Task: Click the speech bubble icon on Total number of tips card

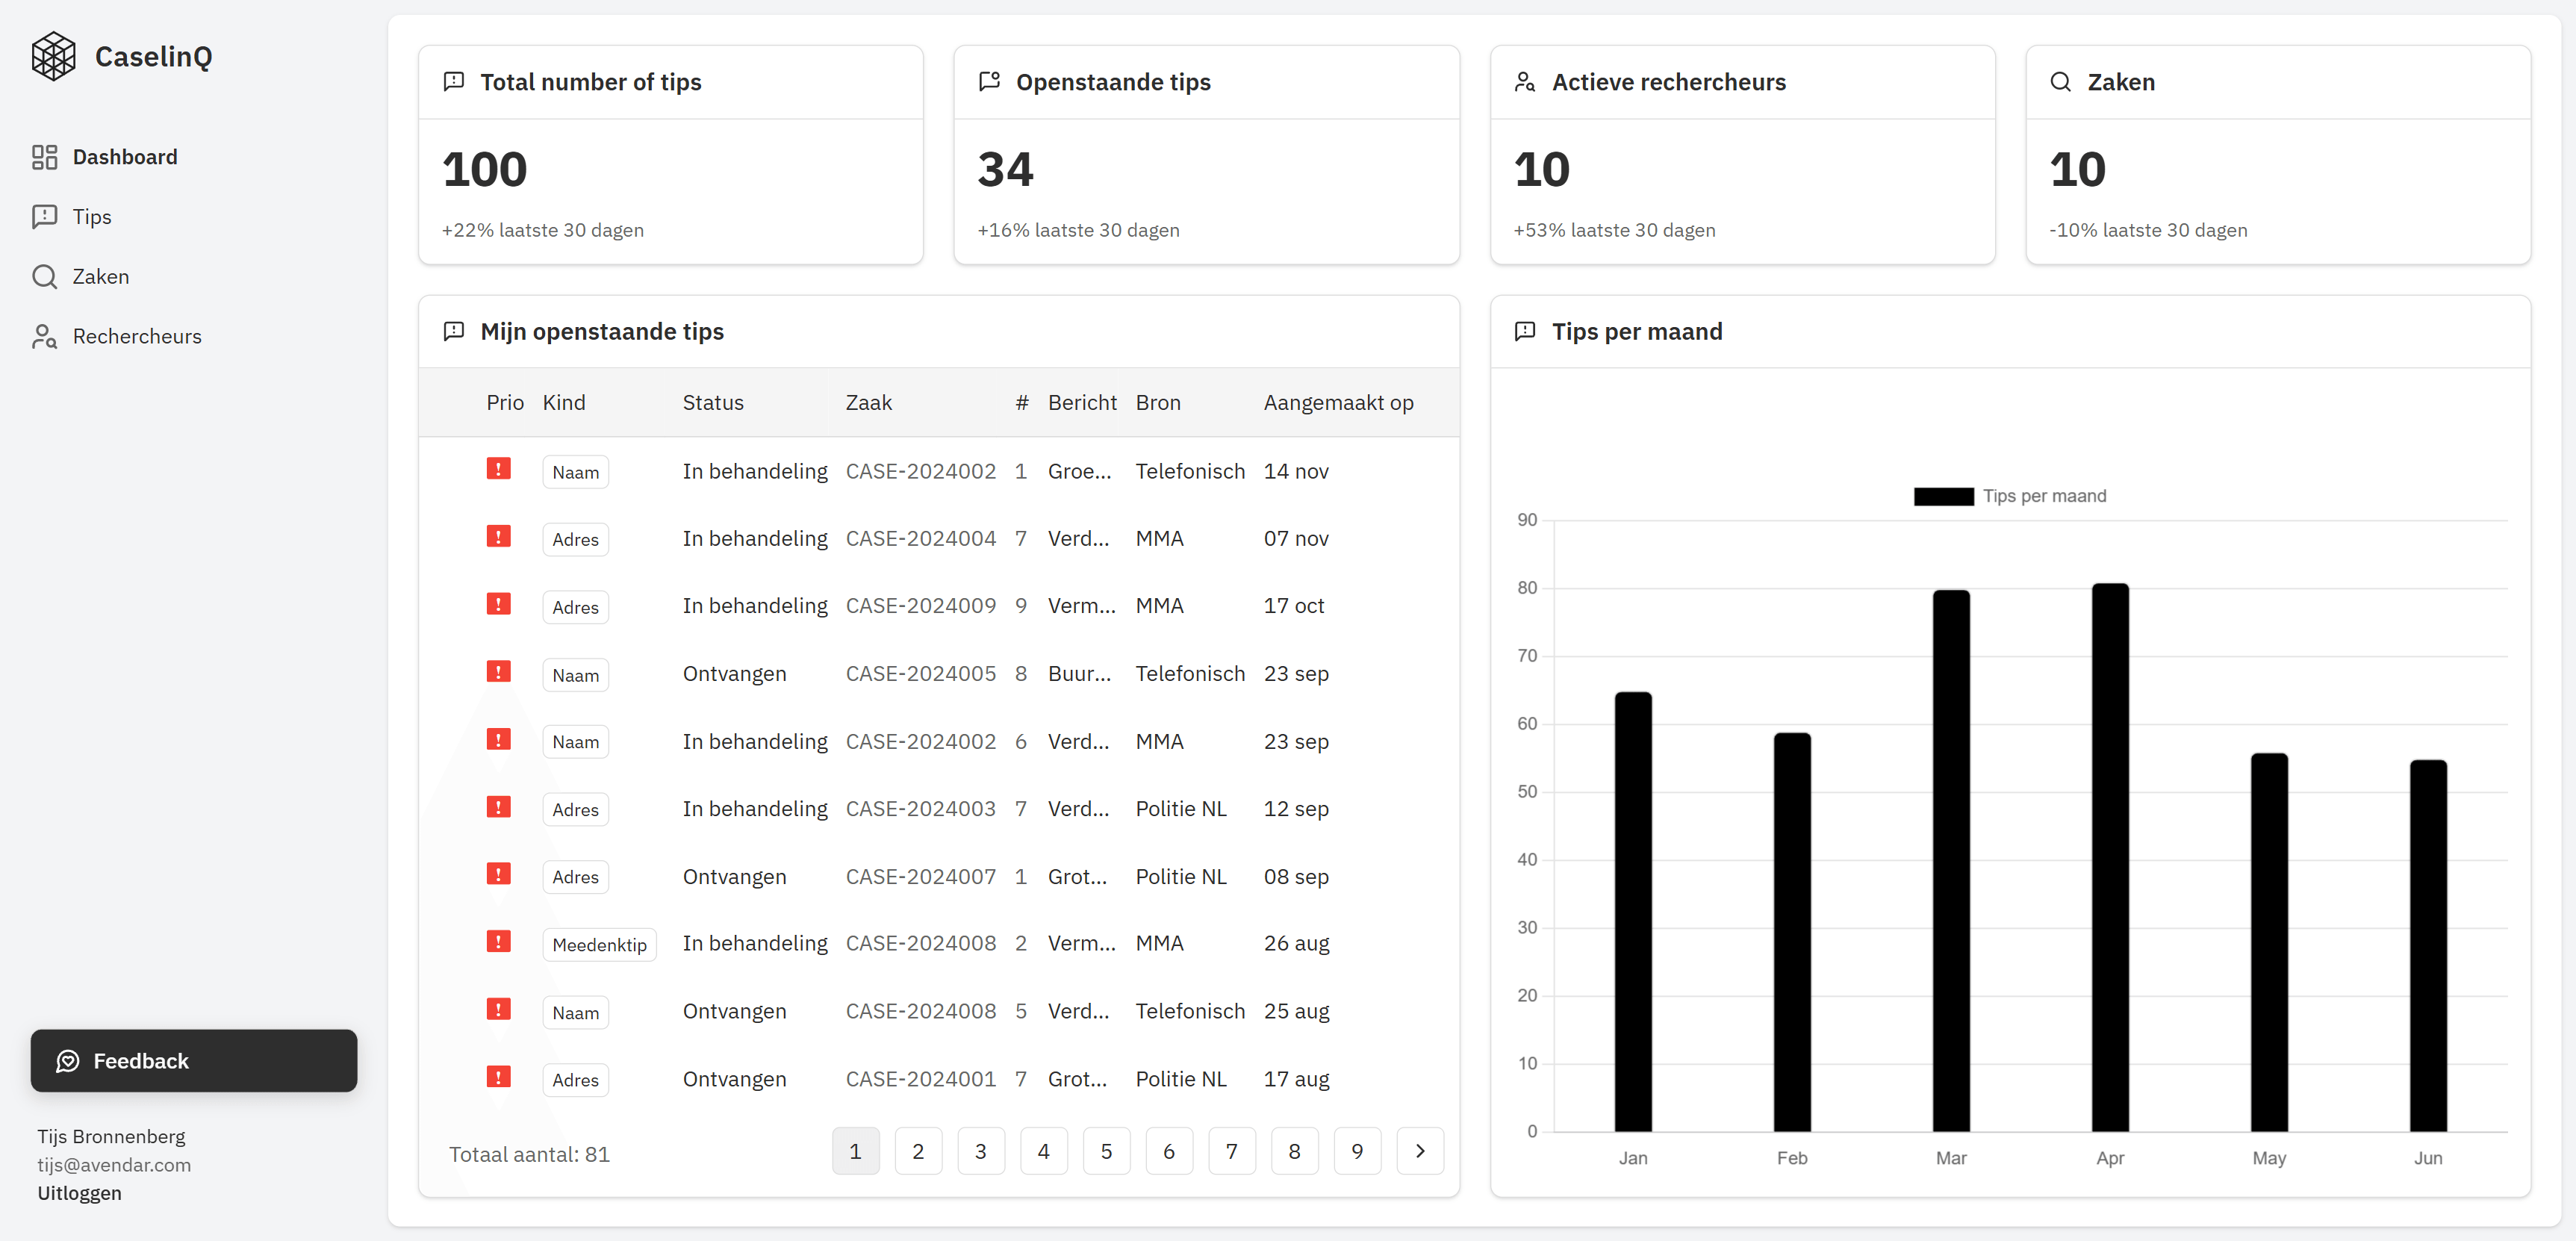Action: (x=454, y=81)
